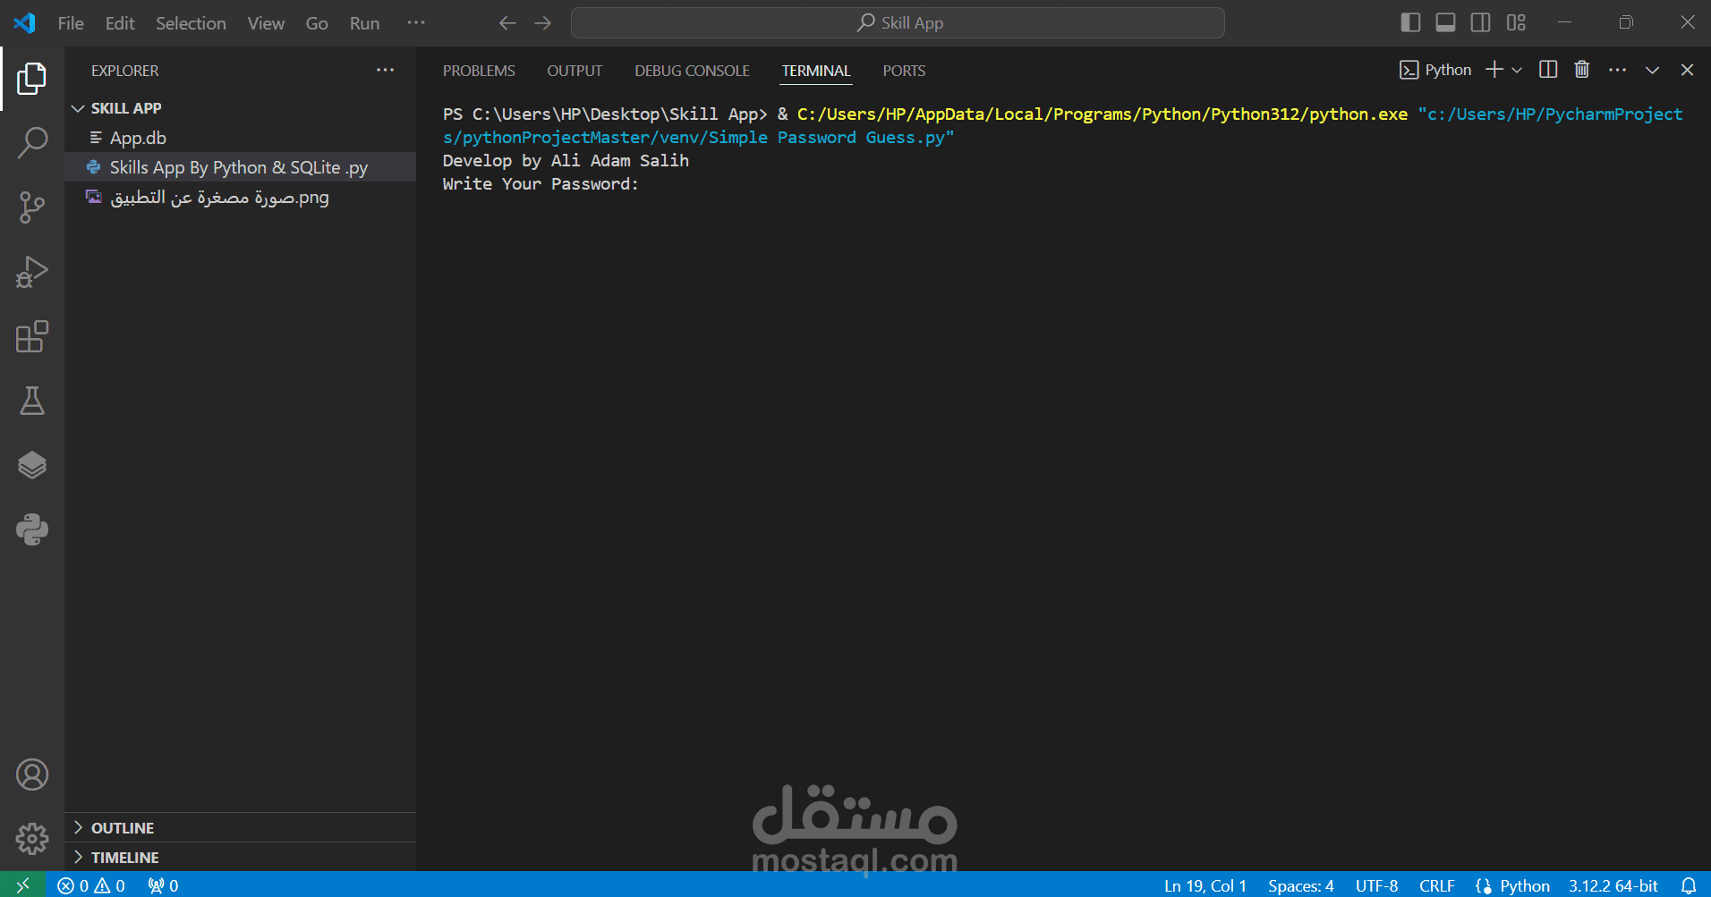Open the launch profile dropdown arrow

point(1517,70)
